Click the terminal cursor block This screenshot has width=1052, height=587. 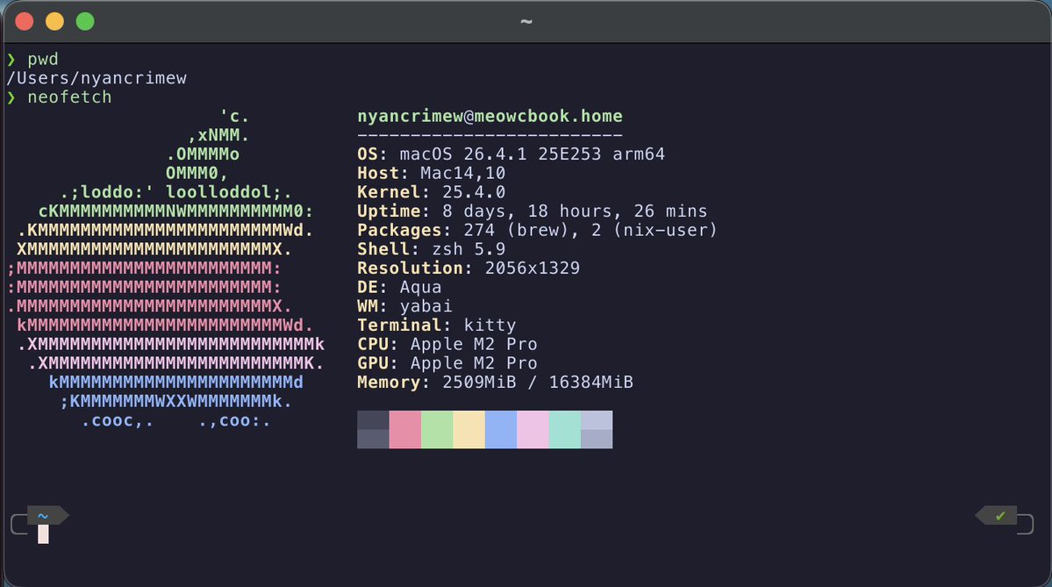click(x=43, y=534)
